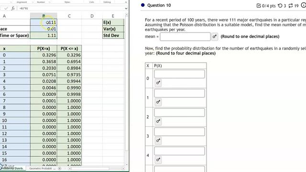
Task: Click the P(X) input field for X=2
Action: point(180,113)
